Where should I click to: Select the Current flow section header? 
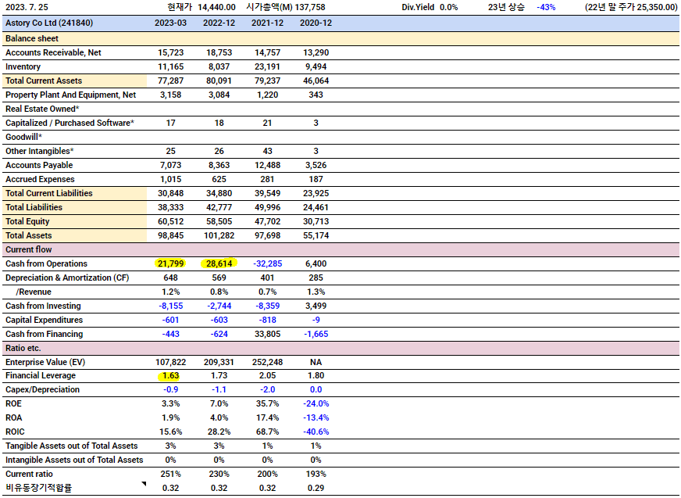click(x=28, y=250)
